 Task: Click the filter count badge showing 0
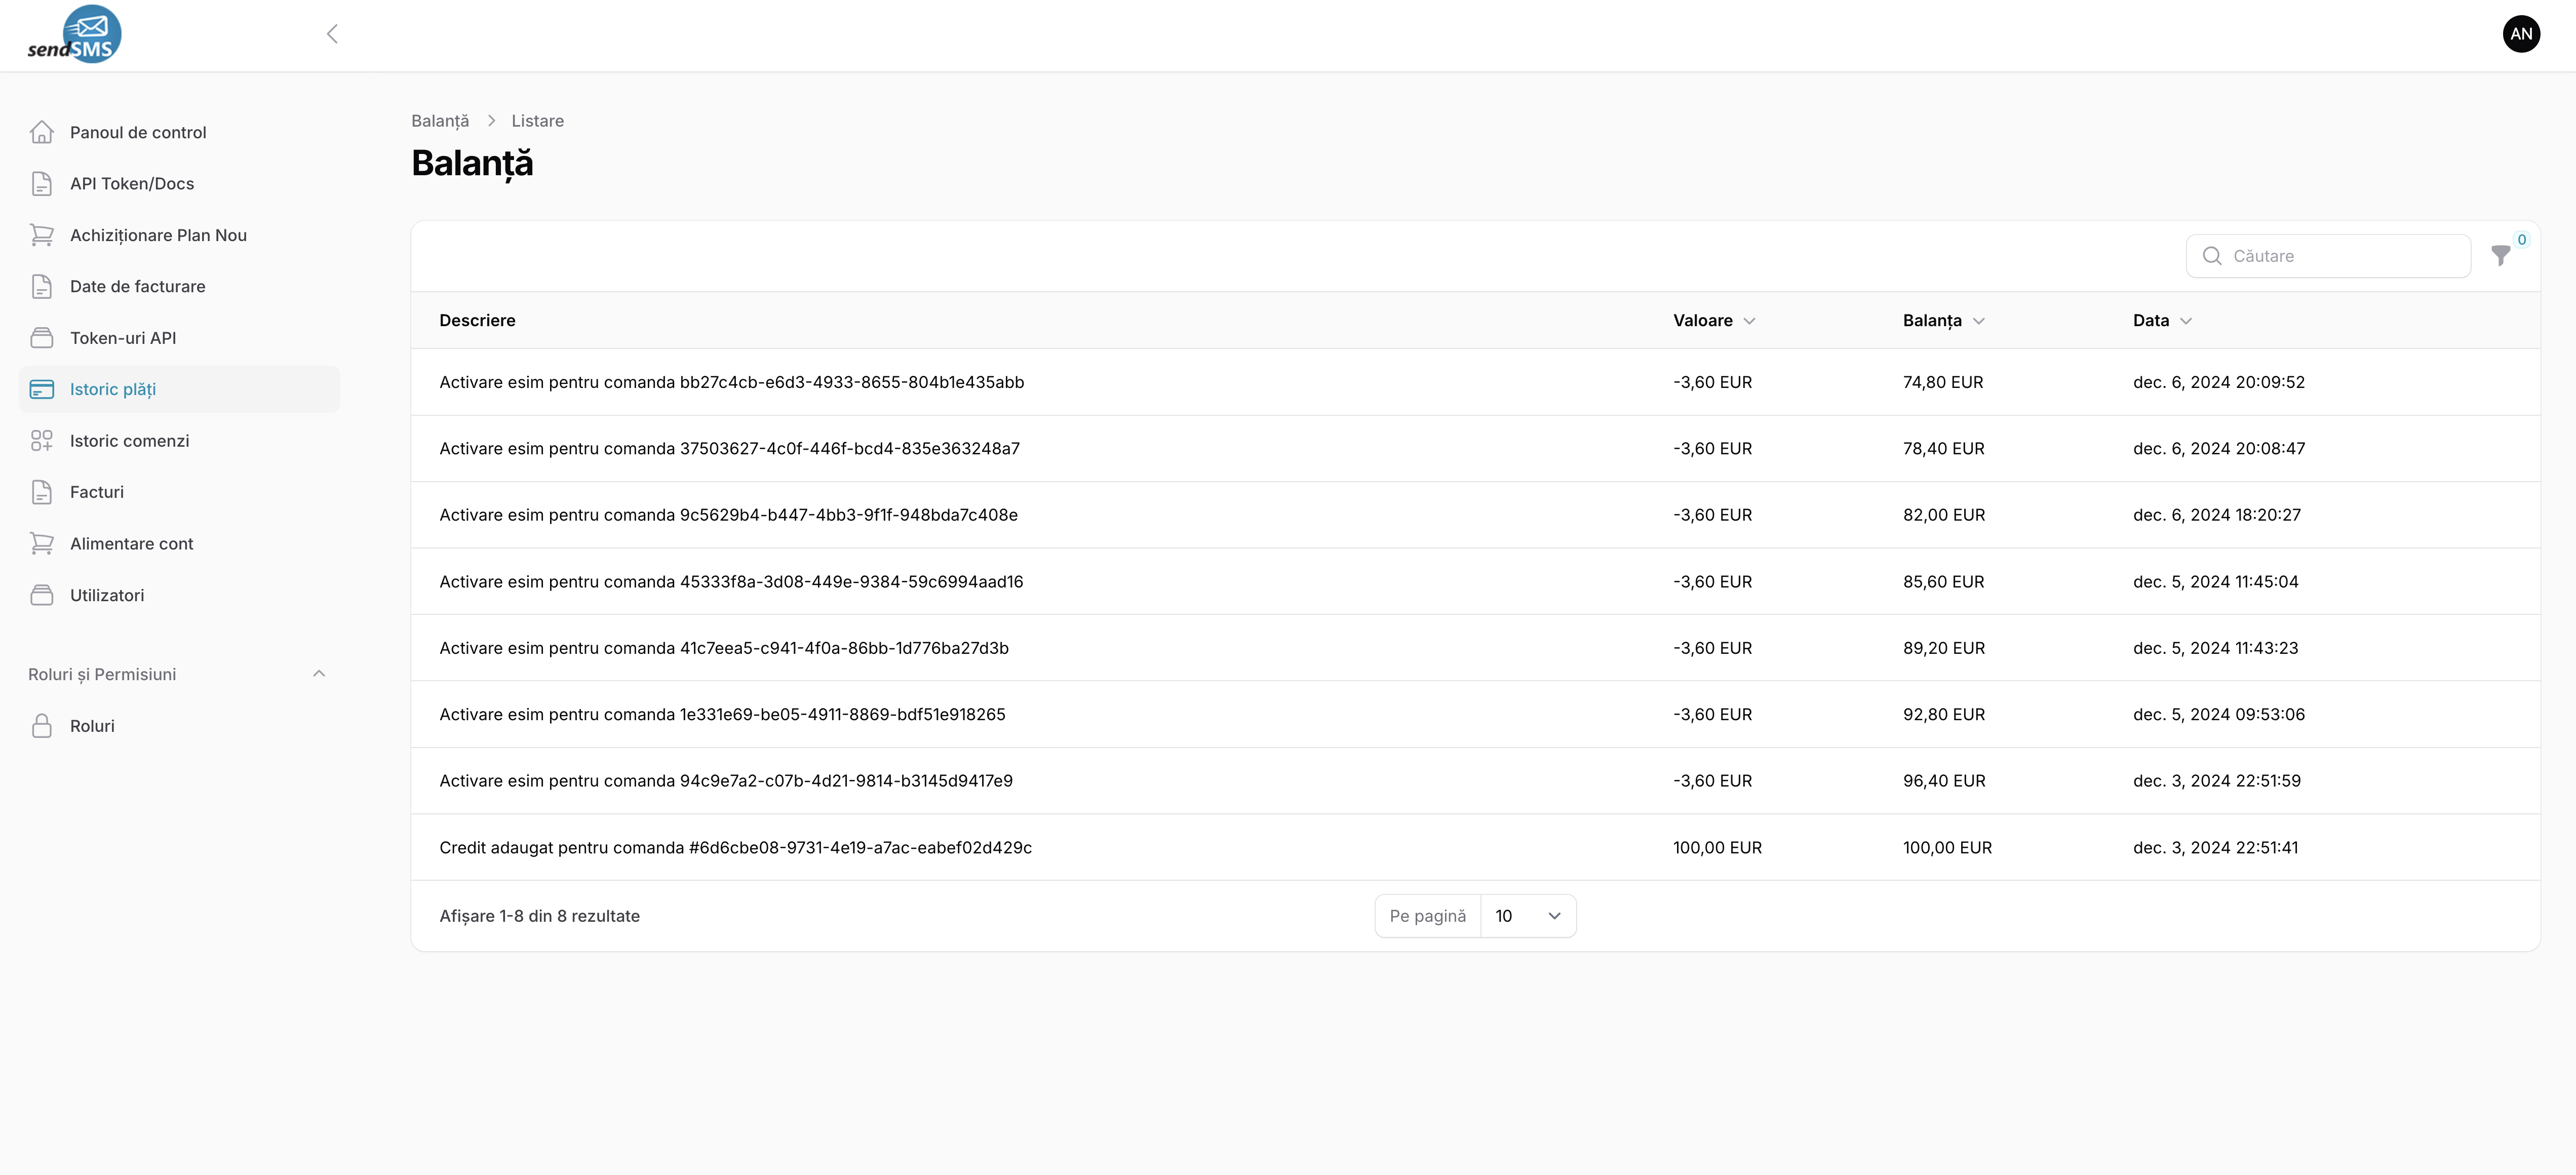(x=2521, y=239)
